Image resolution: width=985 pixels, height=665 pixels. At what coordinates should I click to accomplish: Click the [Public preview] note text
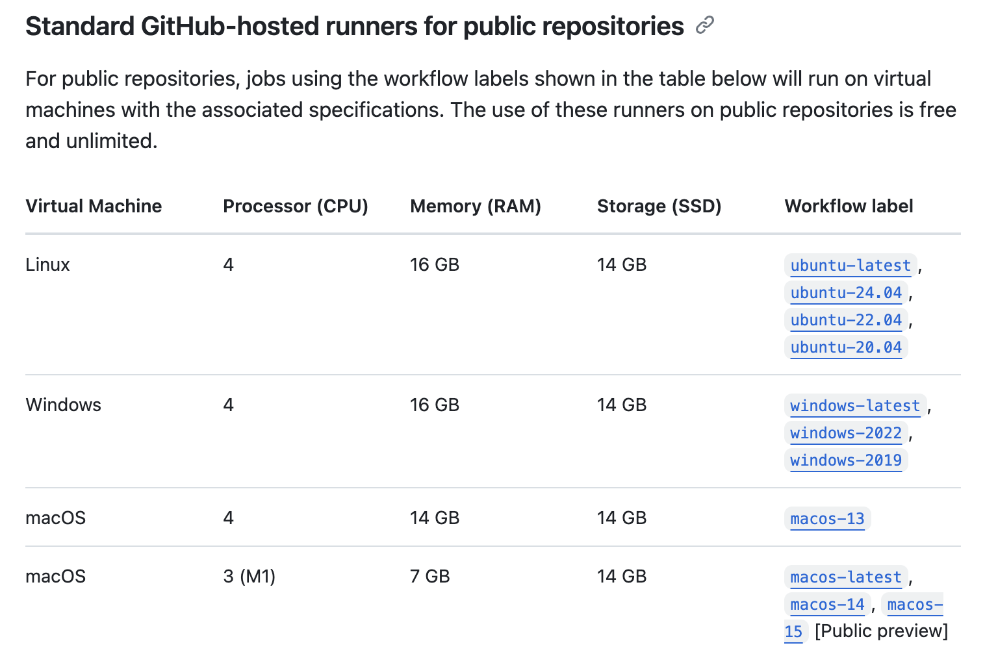pos(881,631)
